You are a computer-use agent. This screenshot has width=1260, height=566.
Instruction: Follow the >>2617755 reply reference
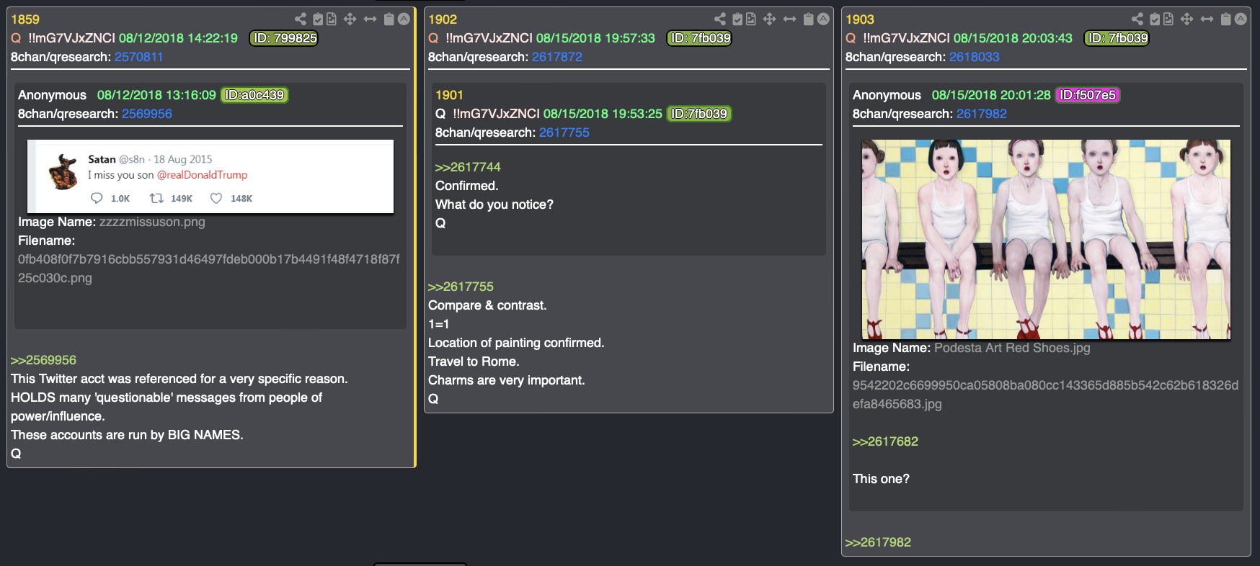click(x=461, y=287)
